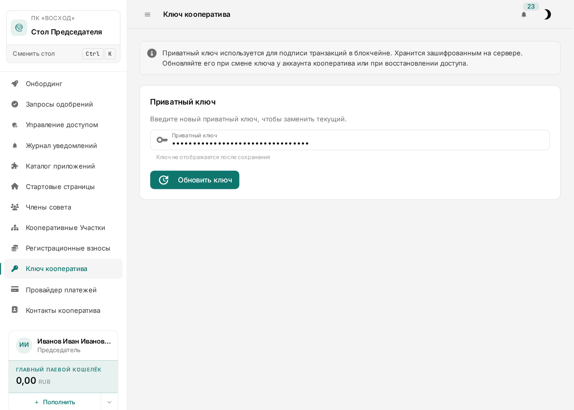This screenshot has width=574, height=410.
Task: Open notifications bell
Action: (524, 15)
